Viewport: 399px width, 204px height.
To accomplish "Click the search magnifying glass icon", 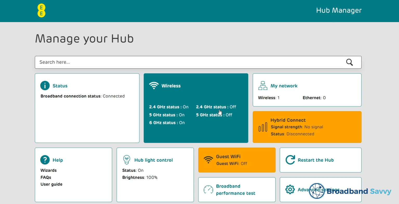I will pos(349,62).
